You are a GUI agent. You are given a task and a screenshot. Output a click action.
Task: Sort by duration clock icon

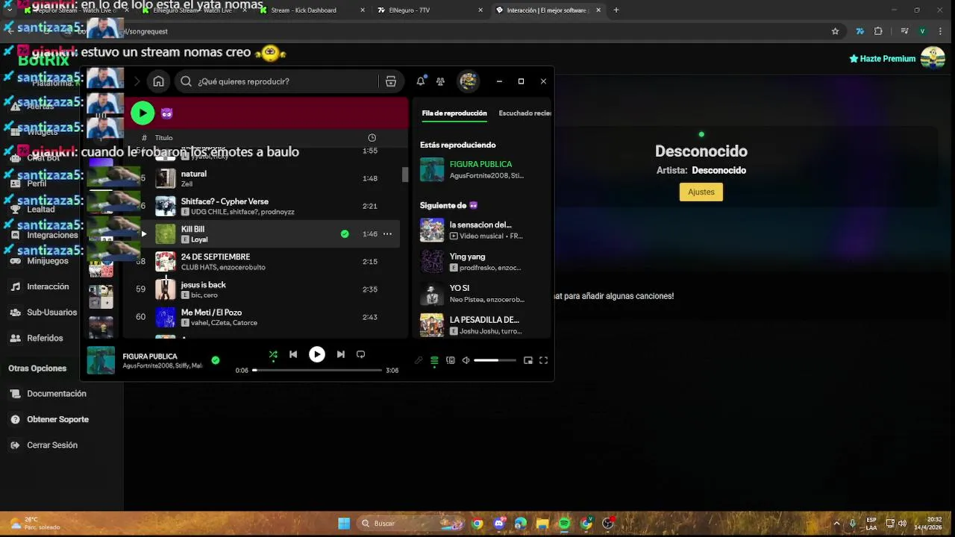[372, 138]
